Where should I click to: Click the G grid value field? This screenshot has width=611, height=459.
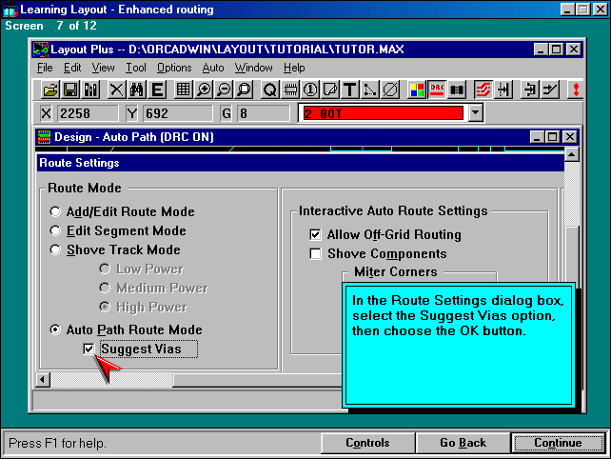263,113
